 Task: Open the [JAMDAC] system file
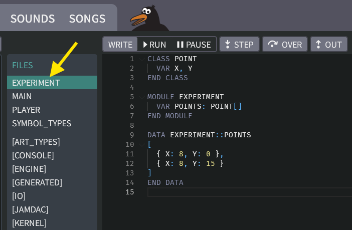(30, 209)
